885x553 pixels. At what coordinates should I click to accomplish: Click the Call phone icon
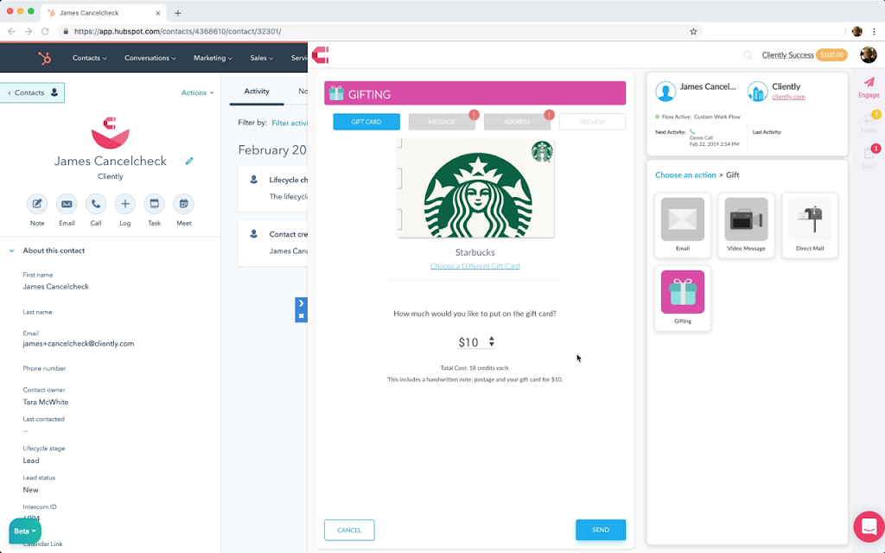96,204
